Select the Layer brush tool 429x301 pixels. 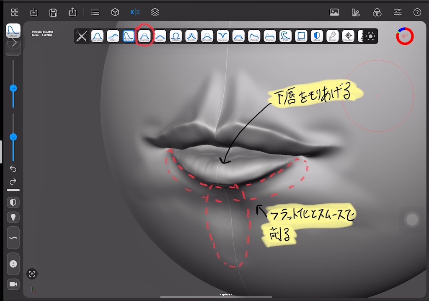coord(160,36)
